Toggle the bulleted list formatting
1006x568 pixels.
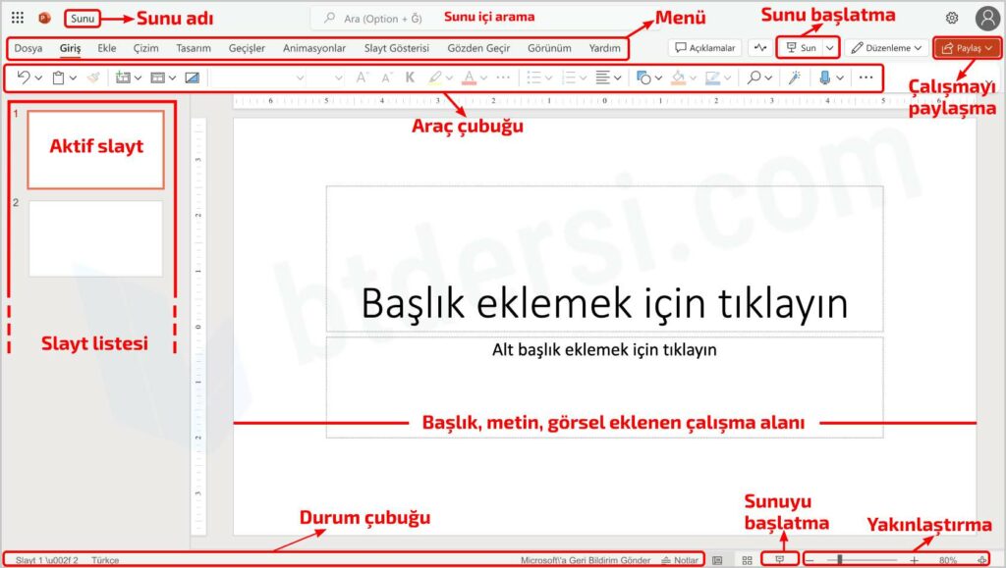pos(535,77)
